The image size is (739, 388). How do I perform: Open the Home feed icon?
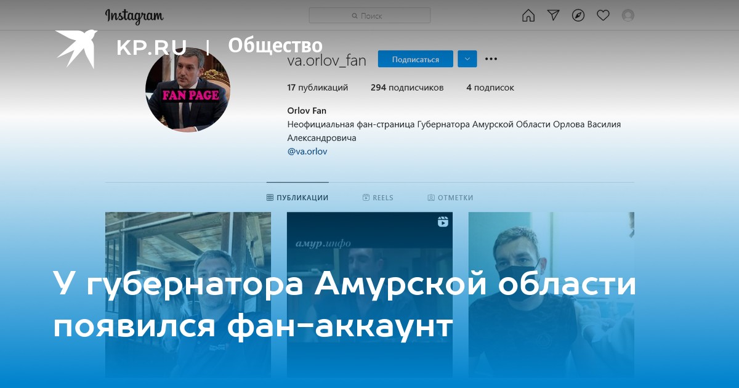(x=528, y=15)
